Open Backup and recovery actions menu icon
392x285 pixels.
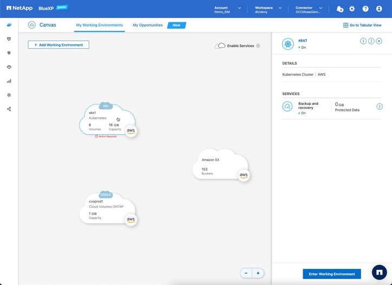point(380,107)
